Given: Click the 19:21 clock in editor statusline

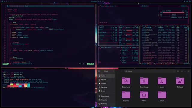Looking at the screenshot, I should 90,64.
